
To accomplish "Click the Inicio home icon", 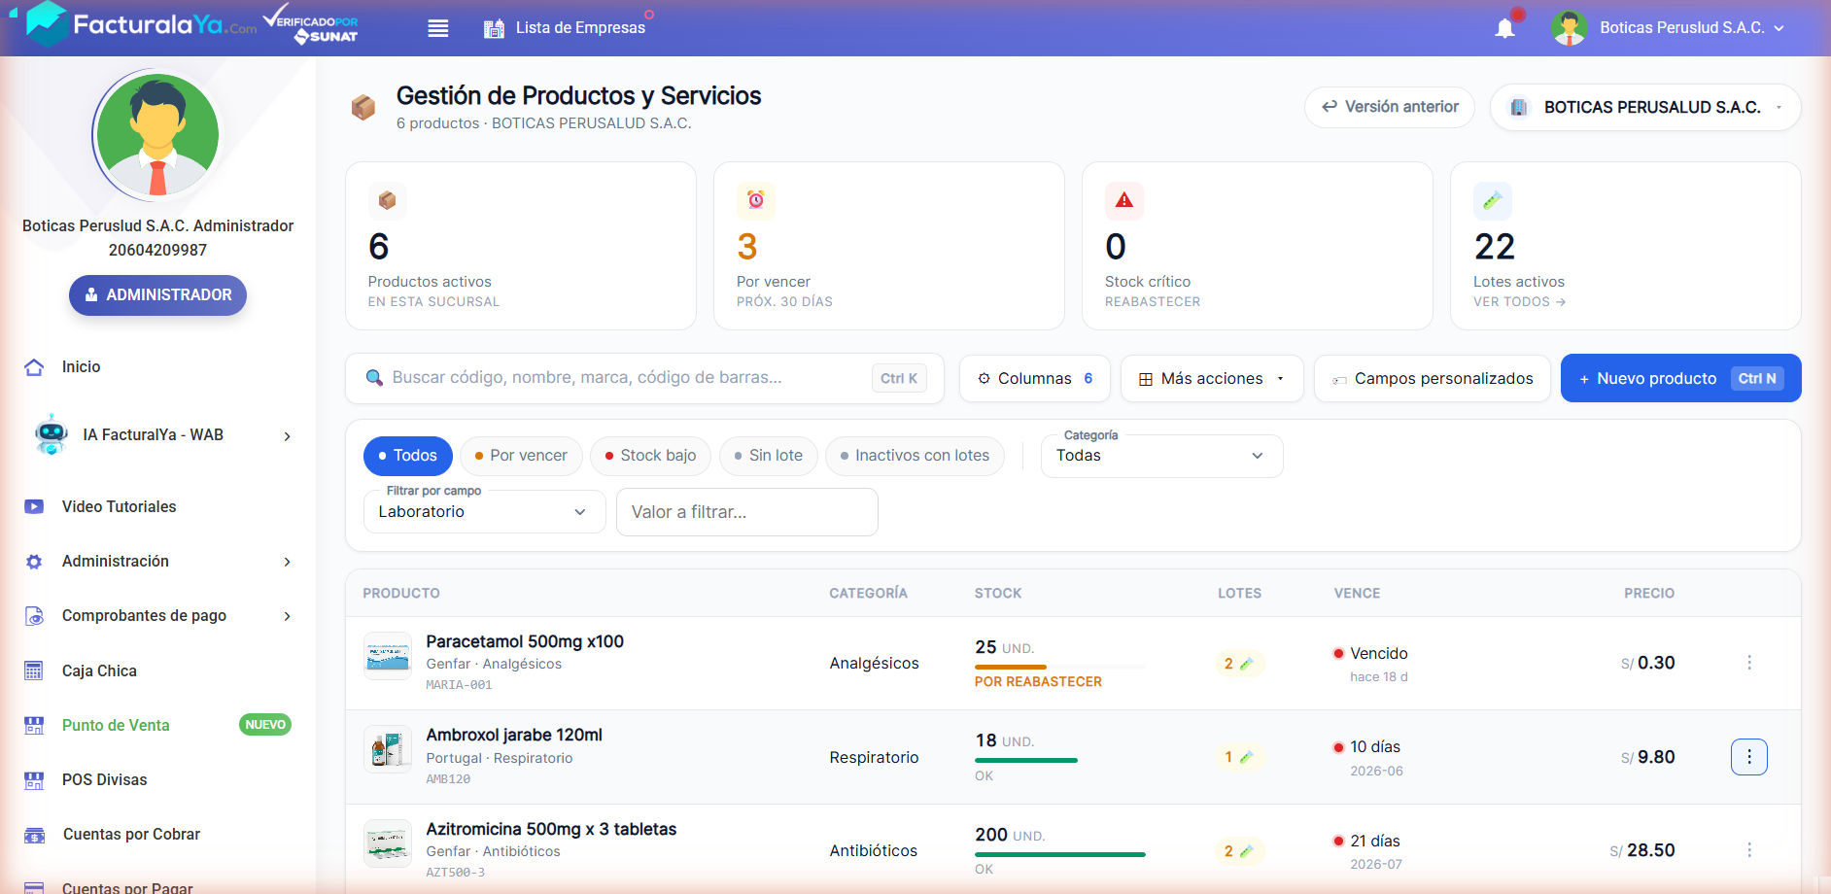I will point(34,367).
